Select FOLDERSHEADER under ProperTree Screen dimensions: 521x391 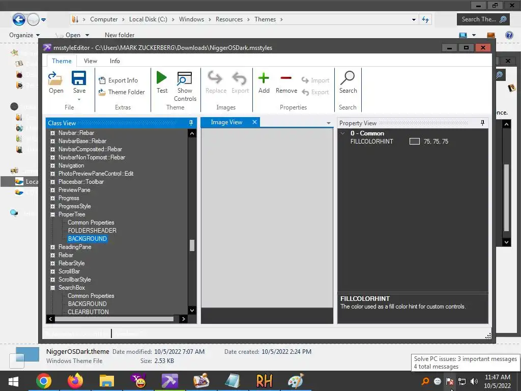[92, 231]
